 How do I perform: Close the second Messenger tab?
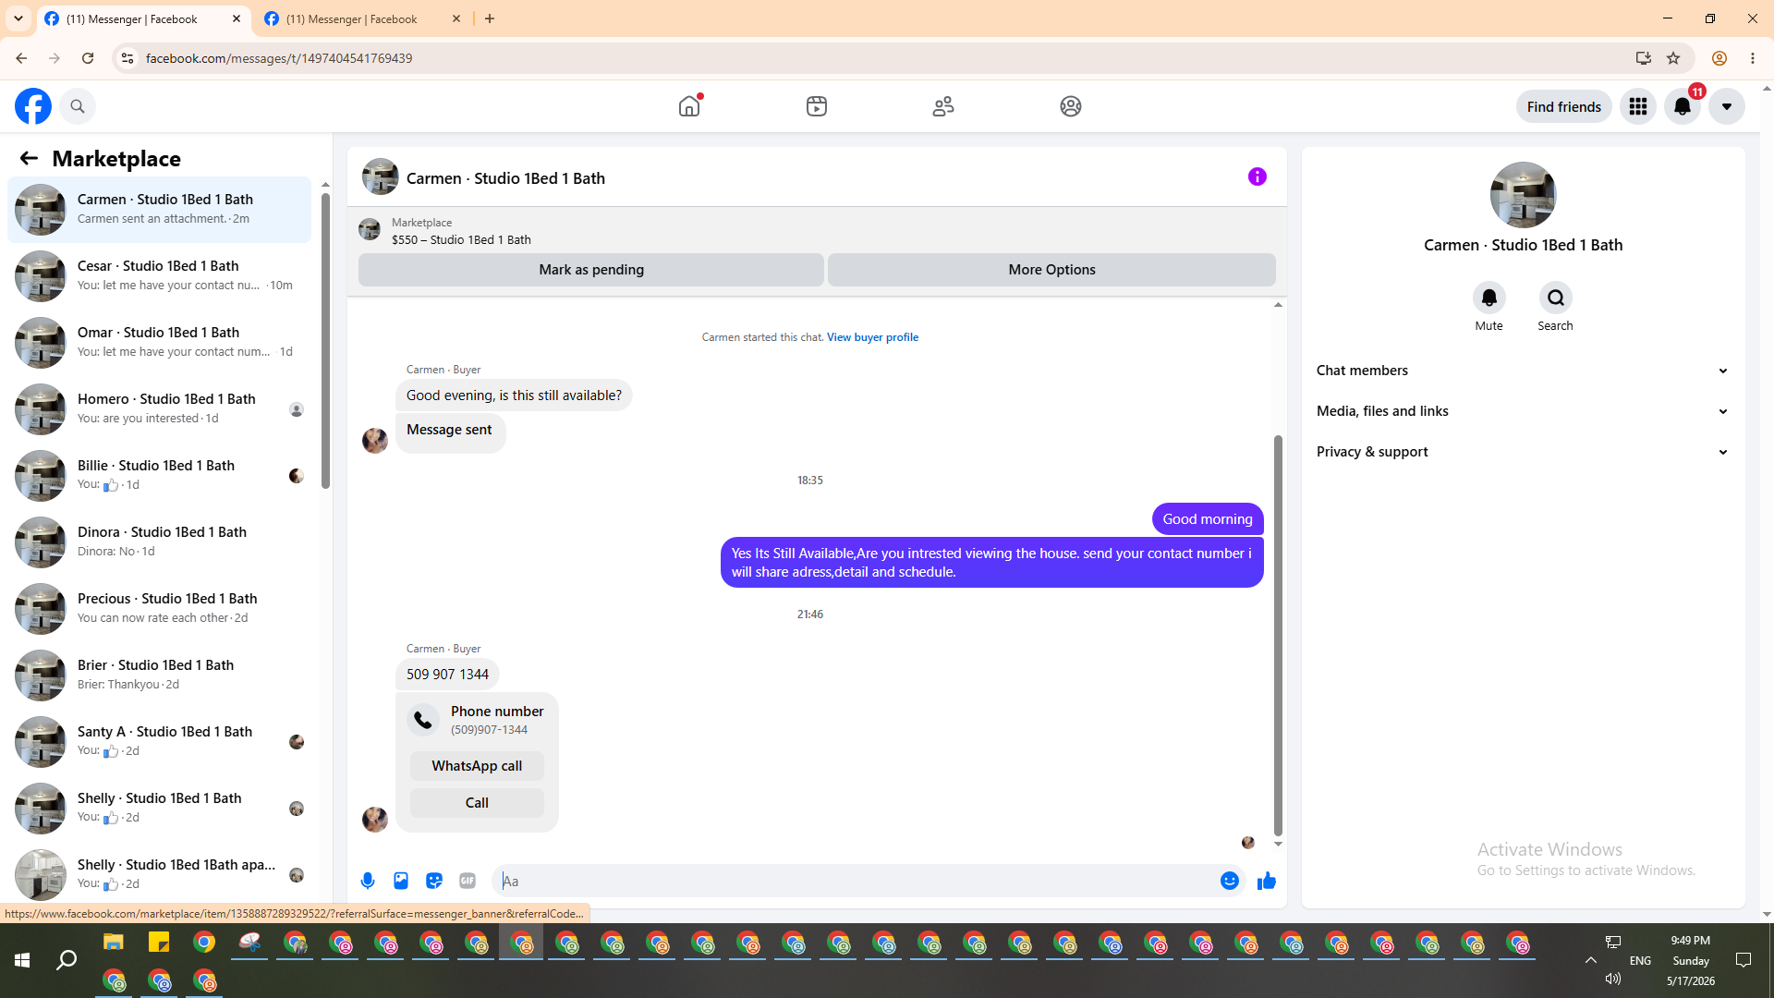tap(456, 18)
